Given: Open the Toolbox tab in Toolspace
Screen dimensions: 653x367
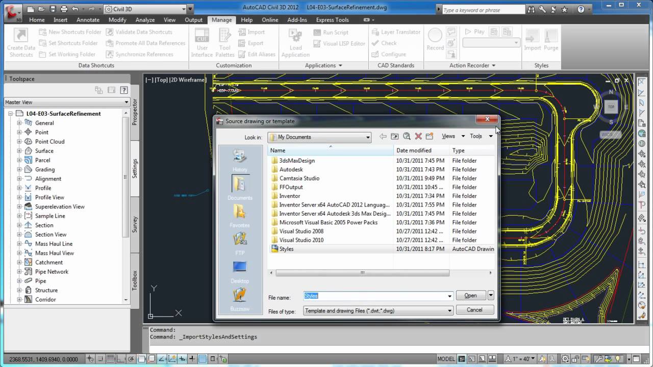Looking at the screenshot, I should [135, 280].
